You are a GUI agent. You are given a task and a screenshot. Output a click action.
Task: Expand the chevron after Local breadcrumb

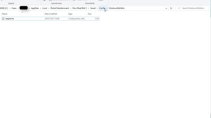49,8
